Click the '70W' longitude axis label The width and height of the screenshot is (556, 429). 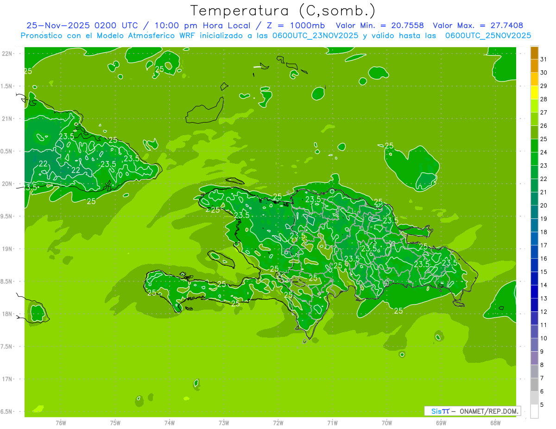click(387, 423)
